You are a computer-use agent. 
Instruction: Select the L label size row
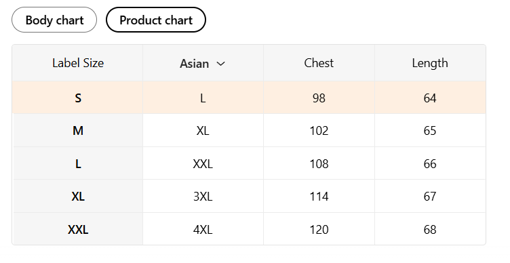point(249,163)
